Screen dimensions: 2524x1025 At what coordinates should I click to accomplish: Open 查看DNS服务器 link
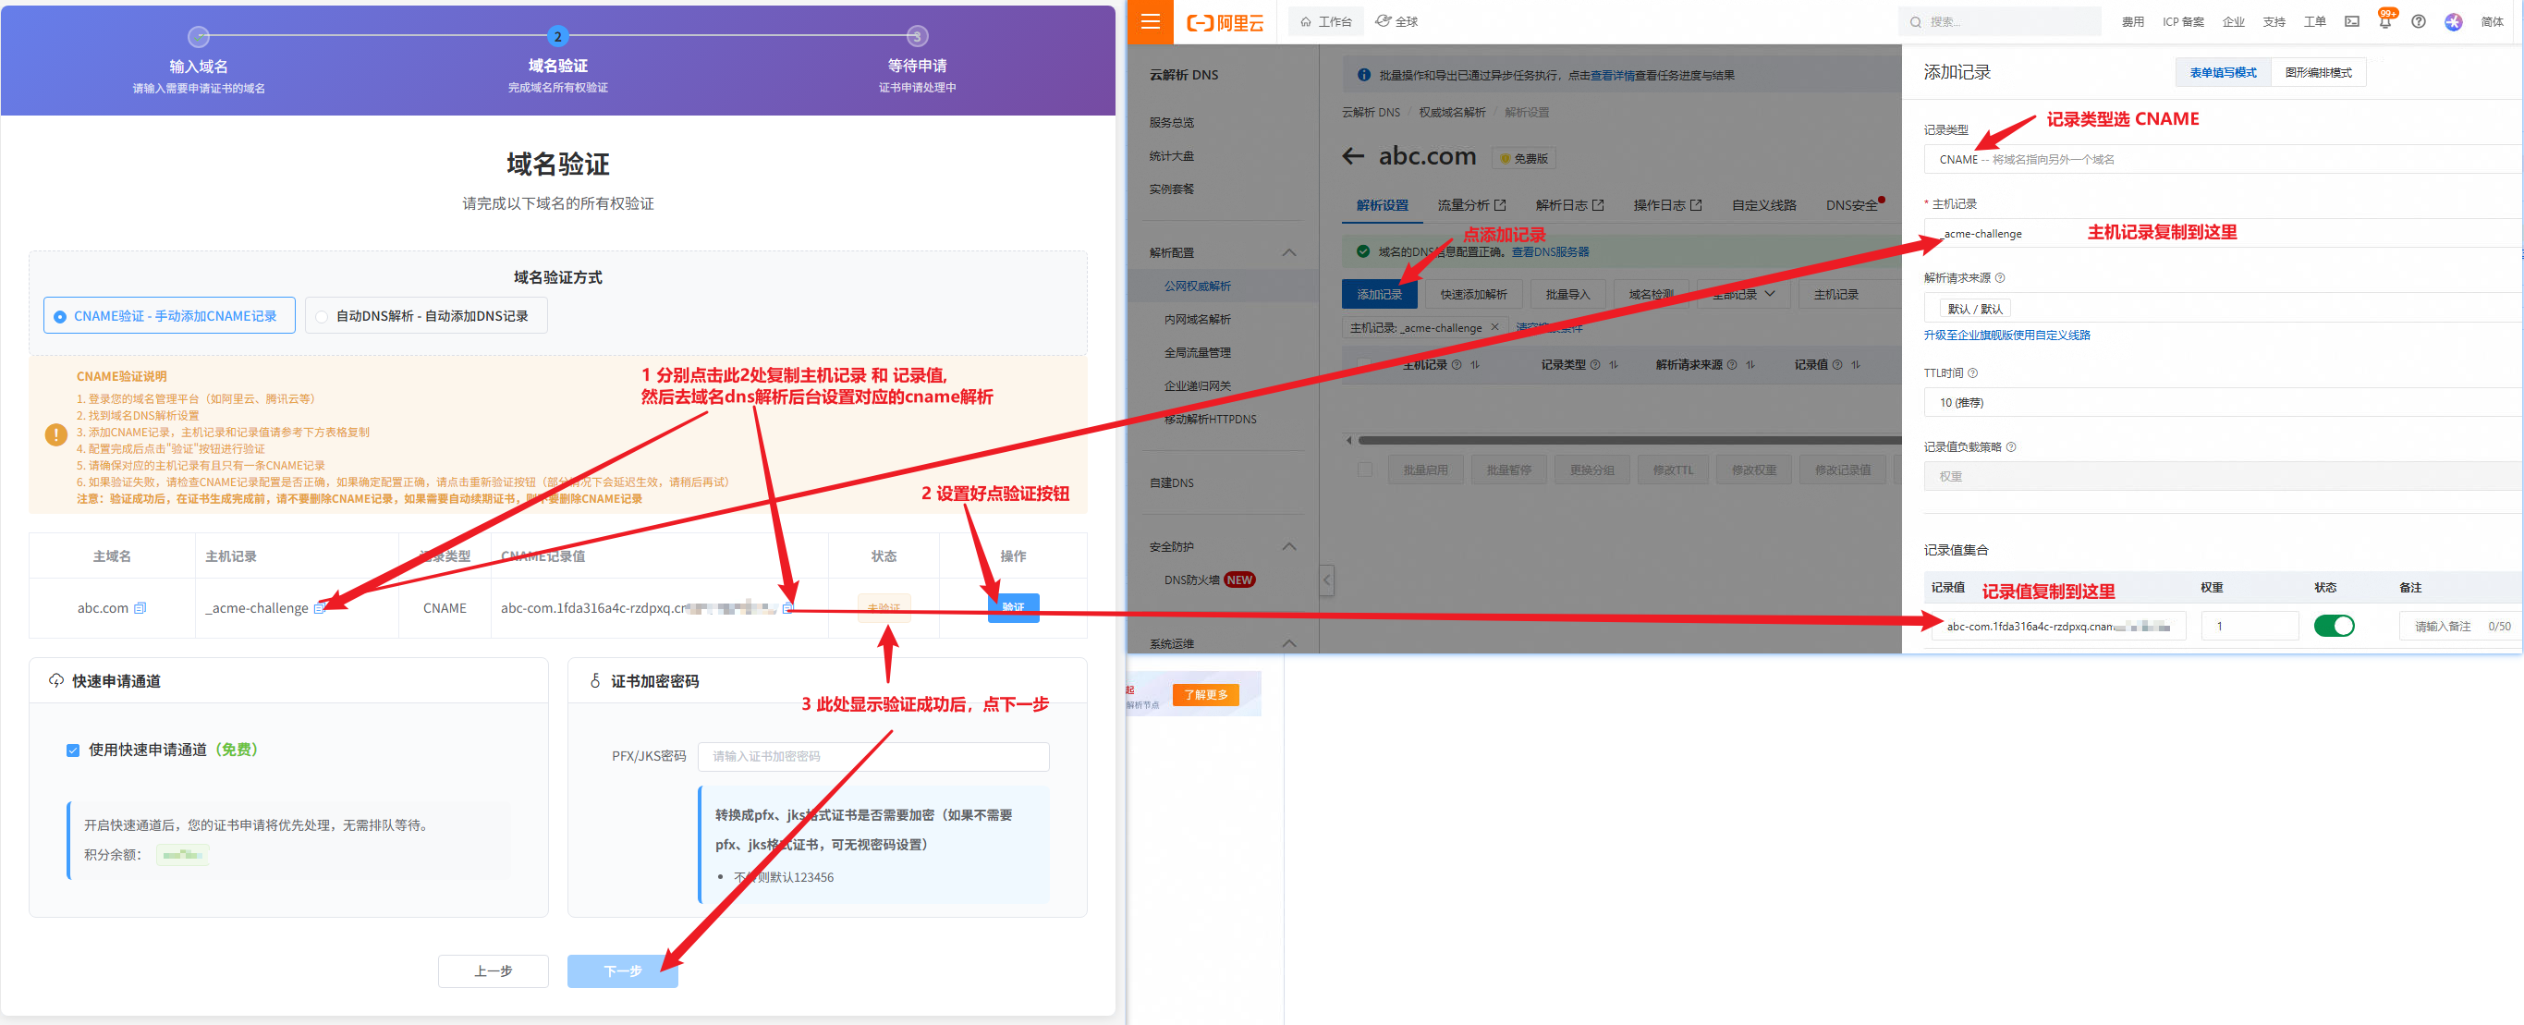pyautogui.click(x=1549, y=251)
